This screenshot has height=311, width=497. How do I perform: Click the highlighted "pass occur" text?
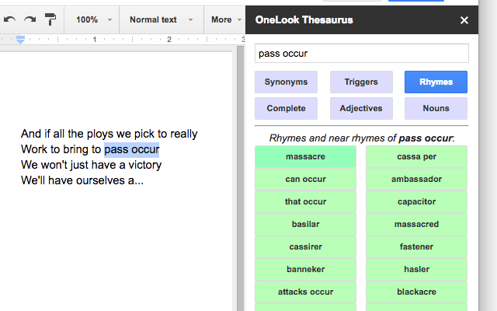pyautogui.click(x=132, y=149)
